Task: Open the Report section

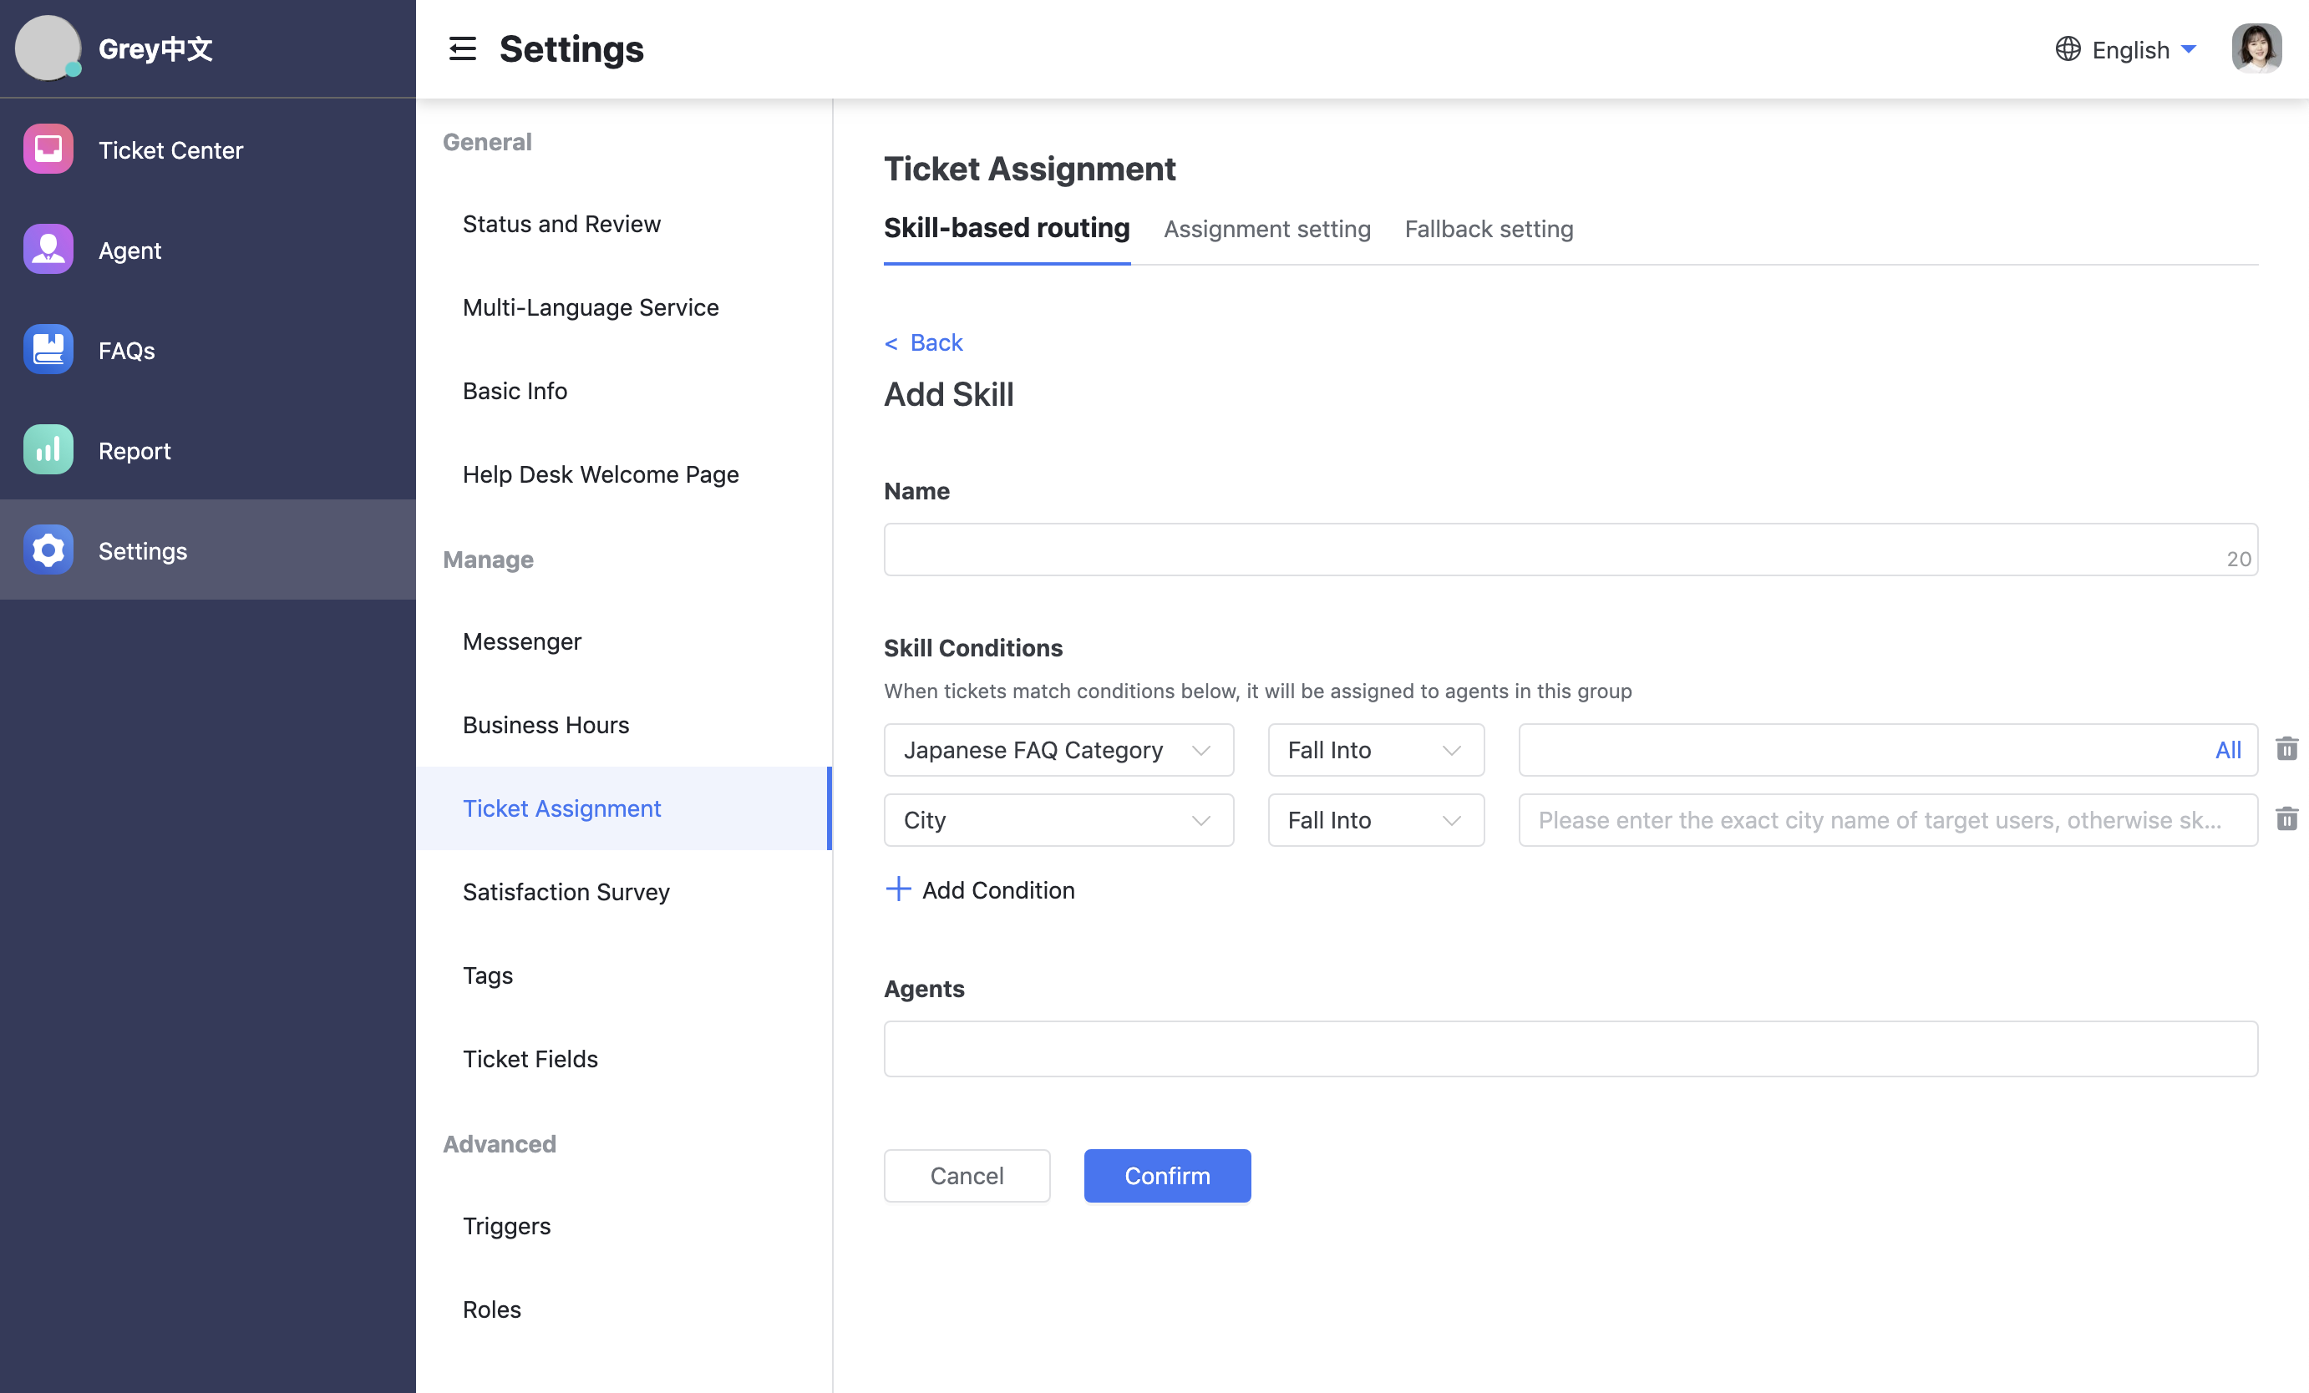Action: coord(134,449)
